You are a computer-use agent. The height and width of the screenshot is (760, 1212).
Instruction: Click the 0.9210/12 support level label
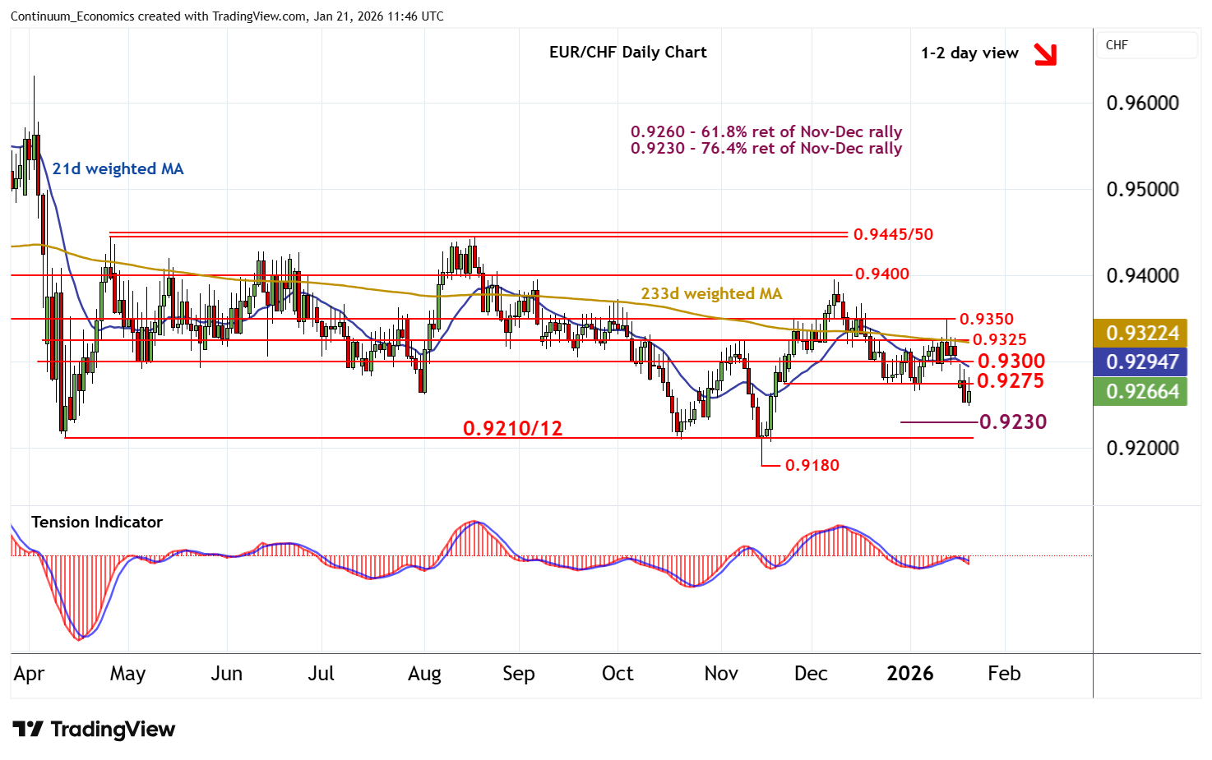point(512,428)
